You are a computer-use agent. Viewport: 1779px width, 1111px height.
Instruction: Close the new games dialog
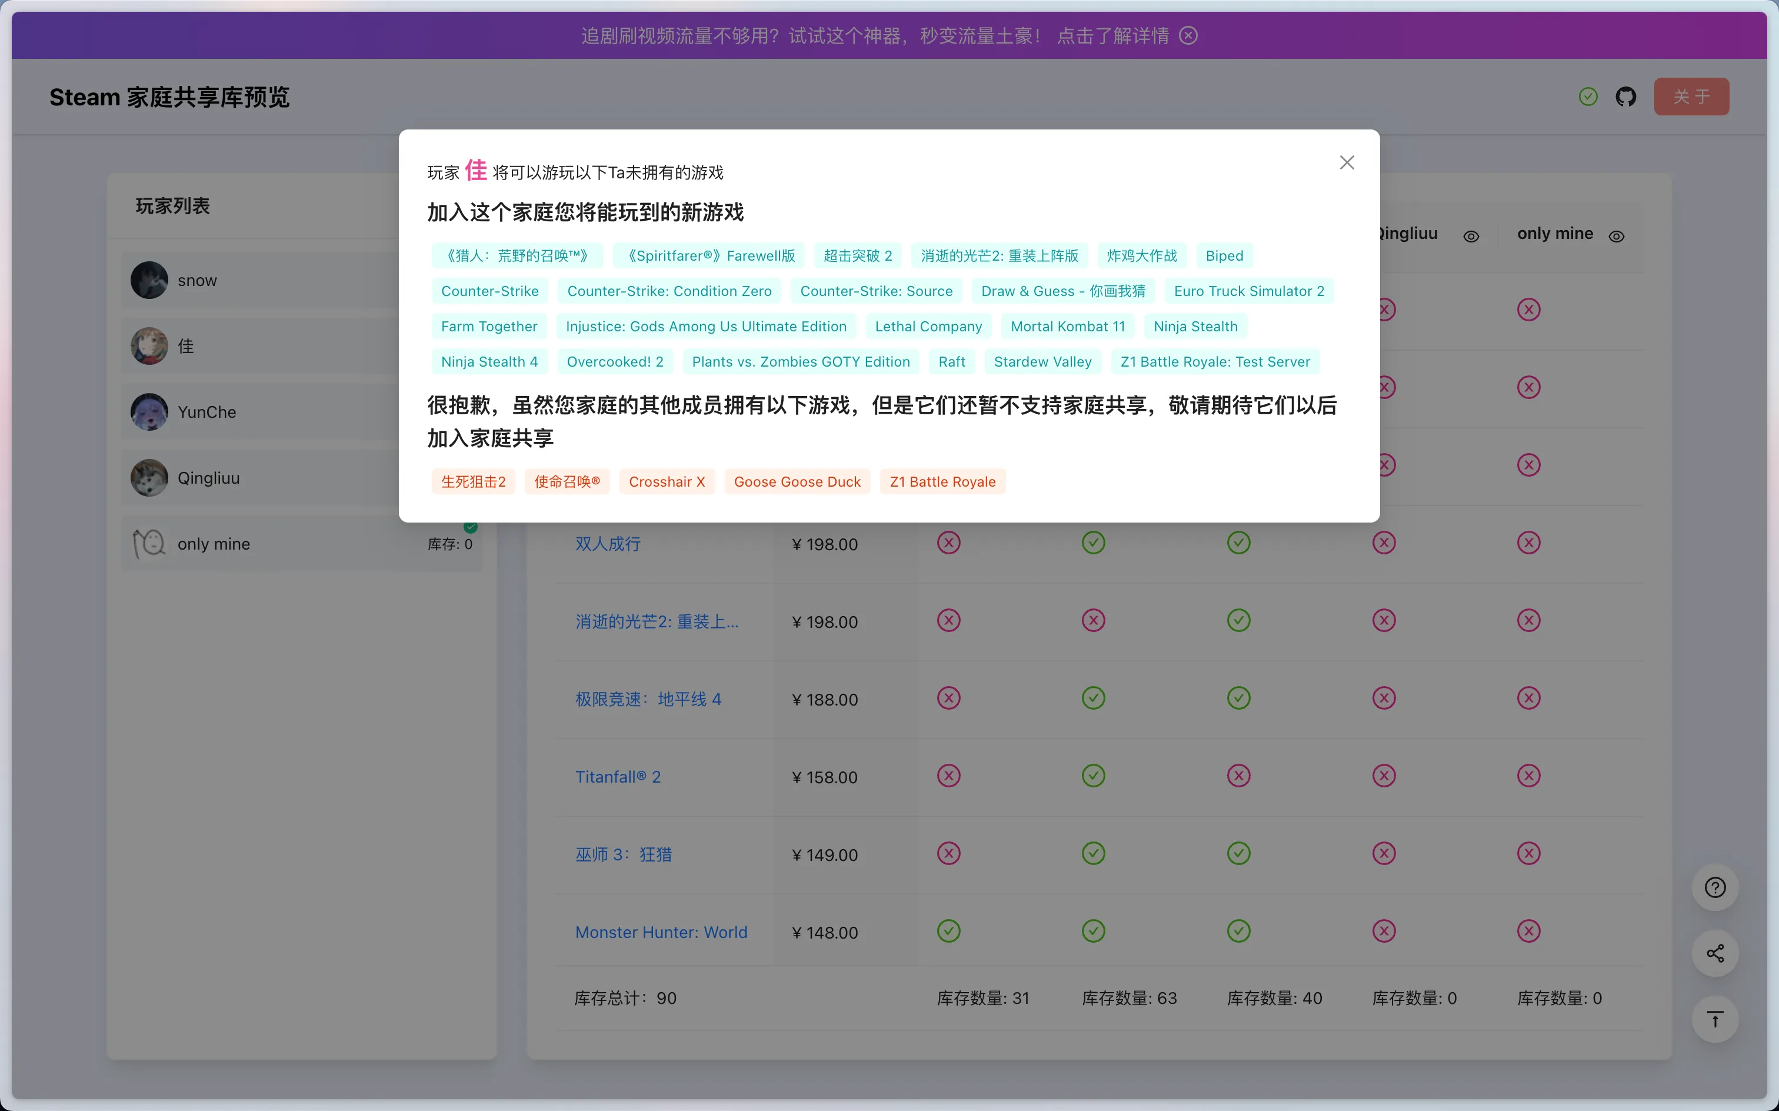coord(1347,162)
